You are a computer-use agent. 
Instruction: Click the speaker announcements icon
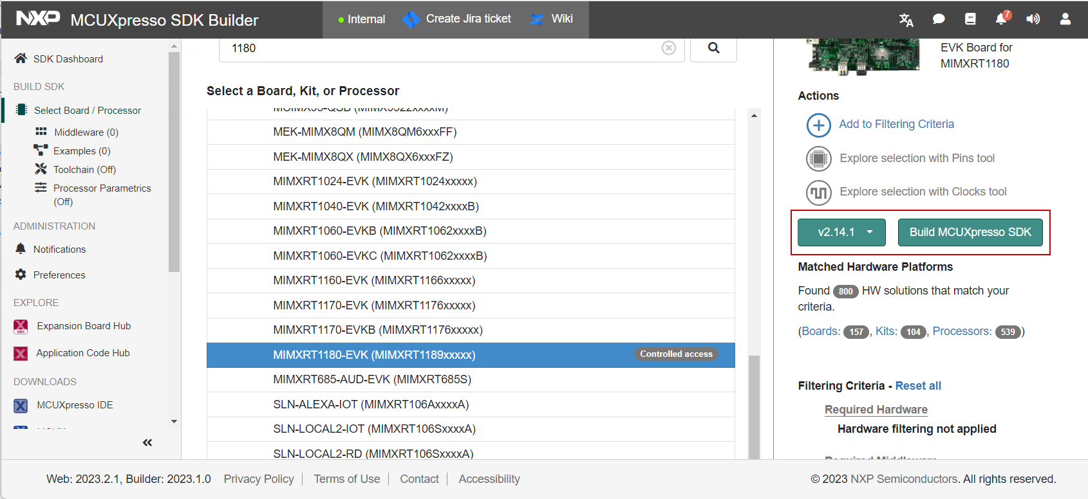(x=1033, y=19)
